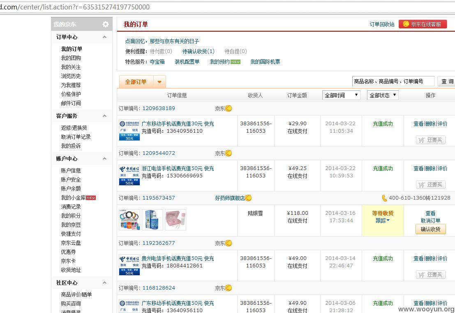This screenshot has width=455, height=313.
Task: Focus the order search input field
Action: [x=393, y=81]
